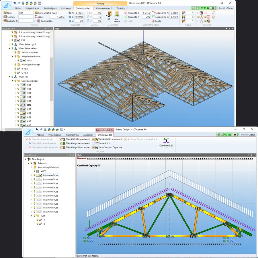
Task: Click first Nippu bundle count icon
Action: [183, 13]
